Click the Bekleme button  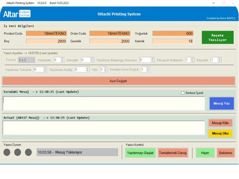coord(226,153)
